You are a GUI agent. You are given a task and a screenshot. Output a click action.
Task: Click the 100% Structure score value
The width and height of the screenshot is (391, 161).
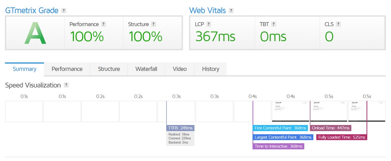click(x=145, y=37)
